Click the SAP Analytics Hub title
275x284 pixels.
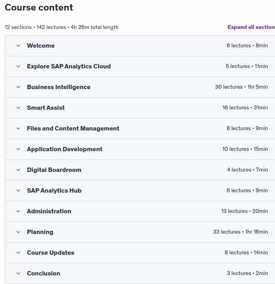[54, 191]
